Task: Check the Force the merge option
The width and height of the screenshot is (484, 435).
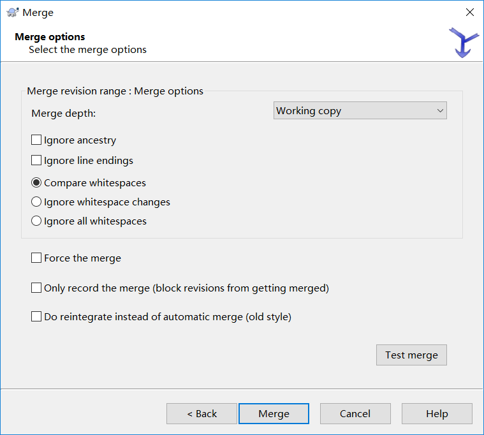Action: (x=36, y=258)
